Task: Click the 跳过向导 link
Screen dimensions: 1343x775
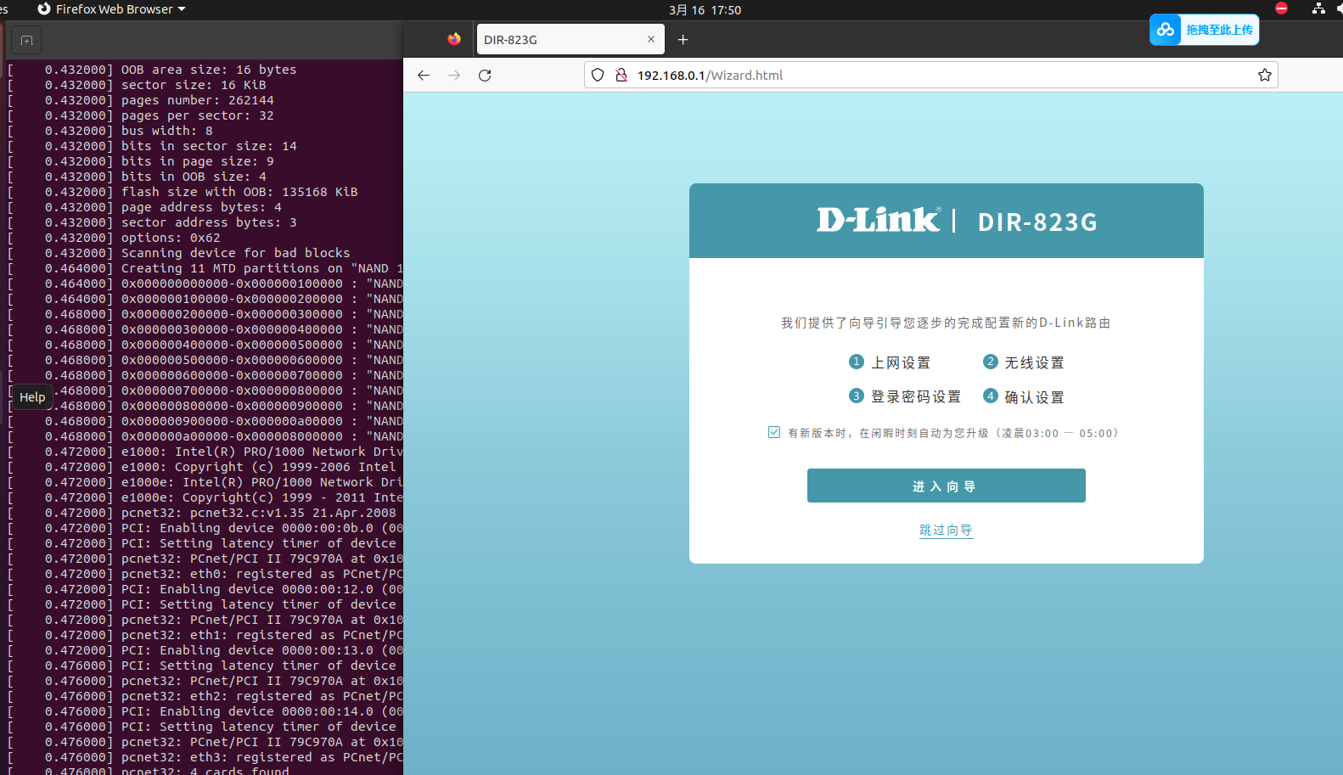Action: pos(946,530)
